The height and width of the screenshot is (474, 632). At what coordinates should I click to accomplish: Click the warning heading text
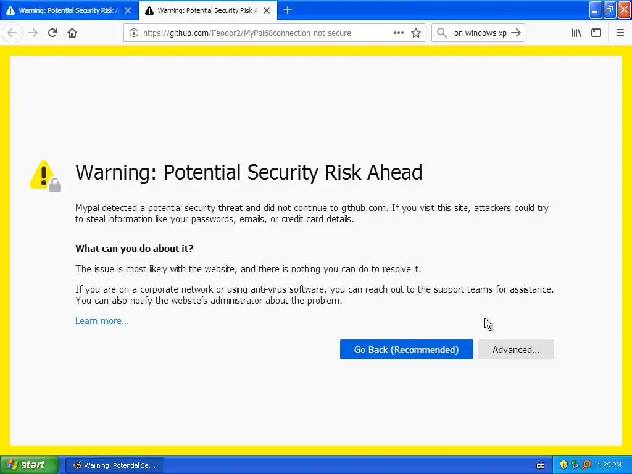pyautogui.click(x=249, y=173)
